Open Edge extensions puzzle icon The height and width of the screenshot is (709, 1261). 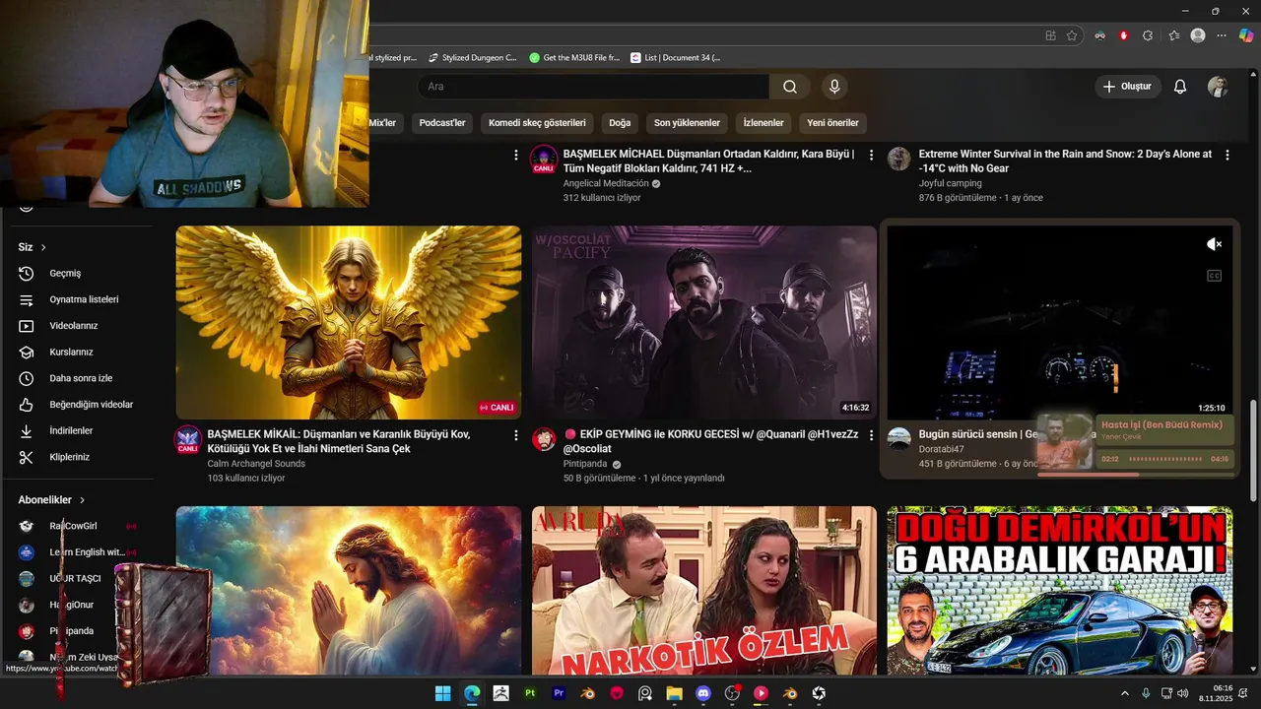pos(1148,35)
